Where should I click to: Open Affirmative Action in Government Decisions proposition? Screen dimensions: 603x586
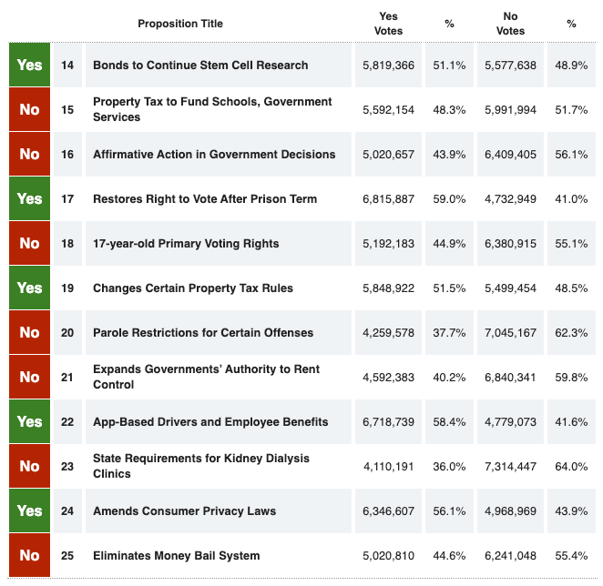tap(214, 155)
